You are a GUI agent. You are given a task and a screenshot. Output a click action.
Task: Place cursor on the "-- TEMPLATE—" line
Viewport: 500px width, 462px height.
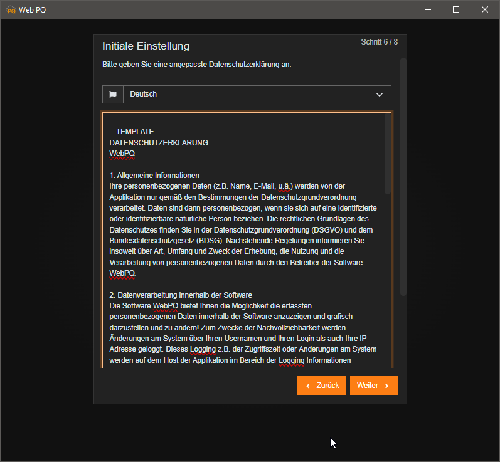click(x=135, y=132)
